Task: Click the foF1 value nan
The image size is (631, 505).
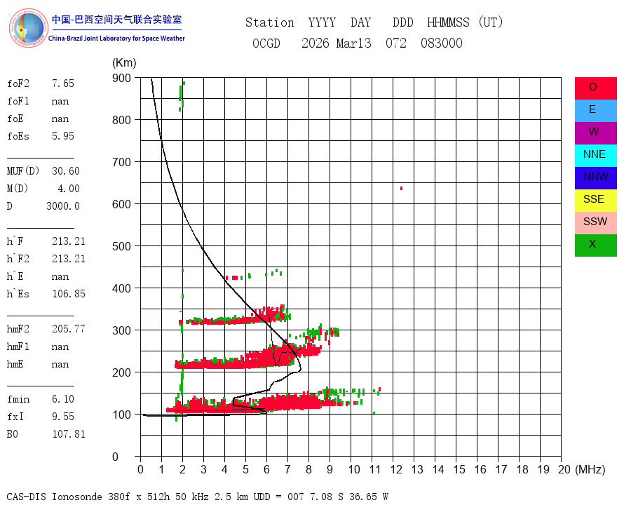Action: [60, 101]
